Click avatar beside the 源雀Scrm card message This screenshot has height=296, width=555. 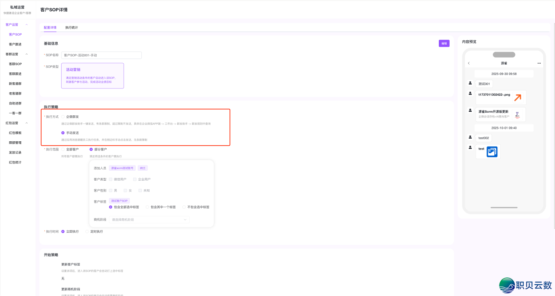click(x=470, y=110)
